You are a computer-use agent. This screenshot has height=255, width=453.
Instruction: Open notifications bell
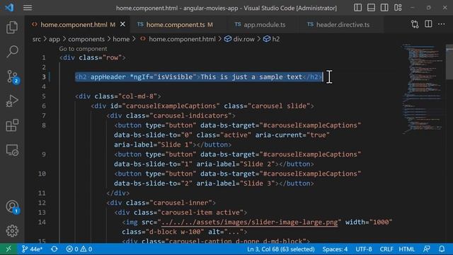[x=442, y=249]
